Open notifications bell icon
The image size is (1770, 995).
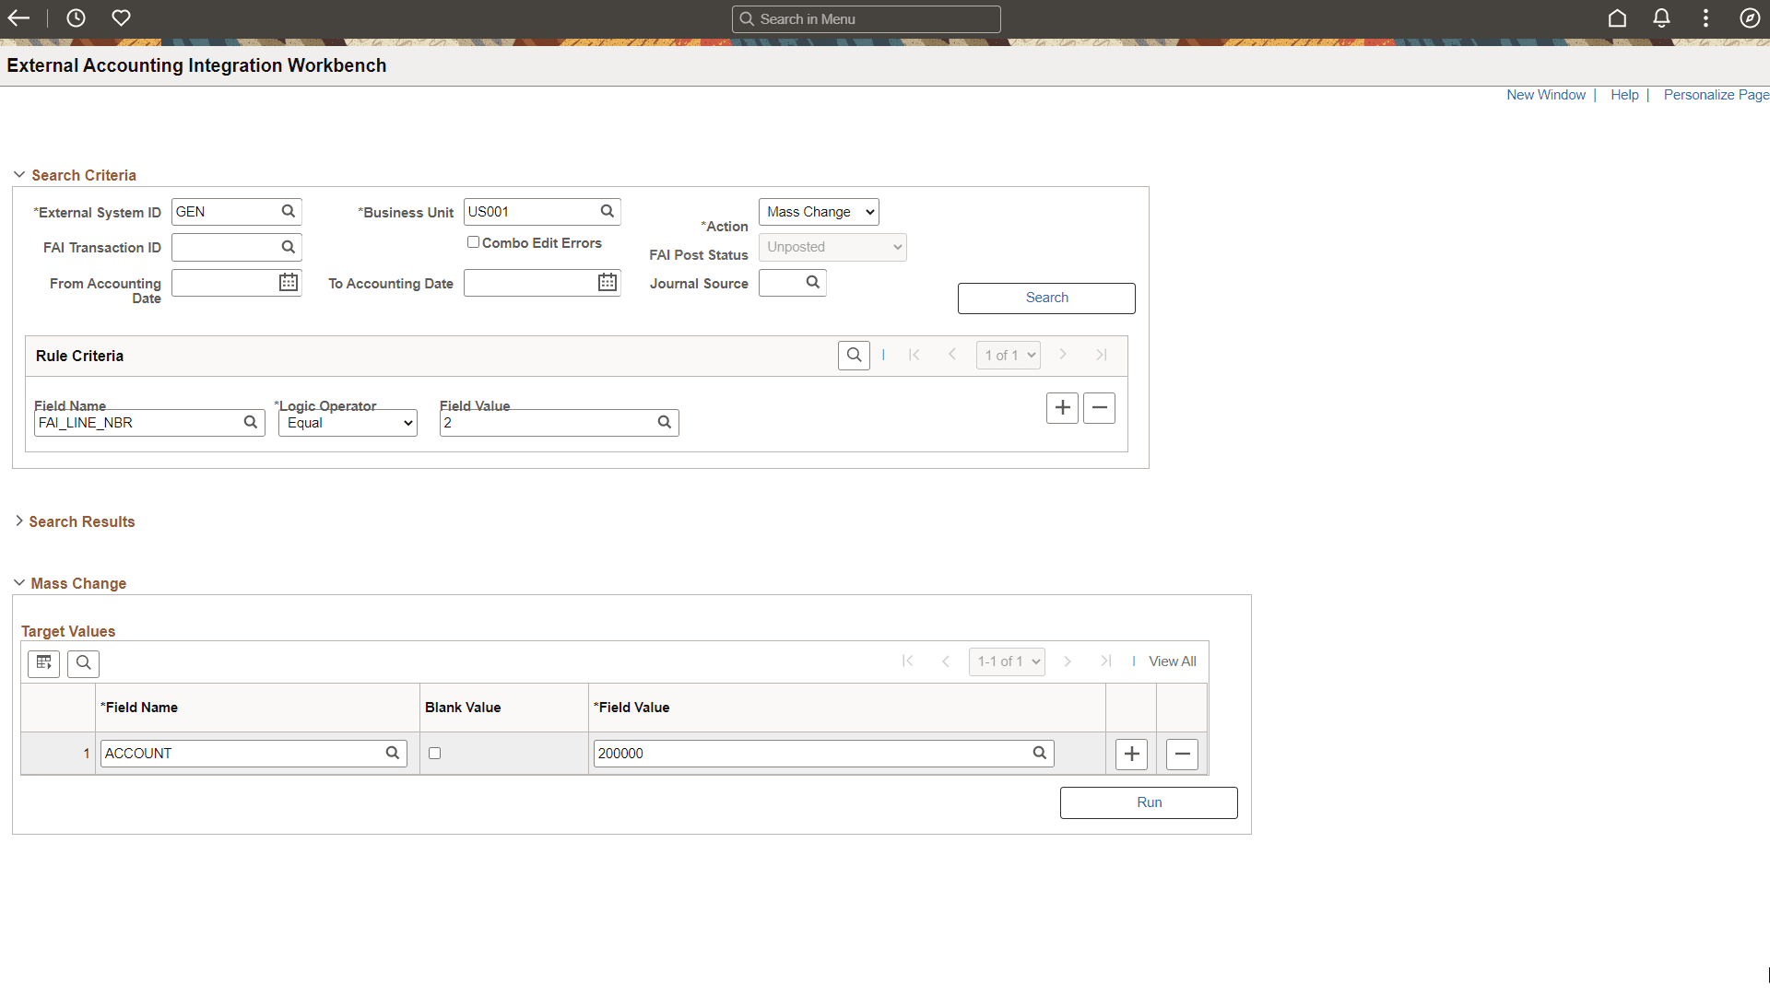[x=1661, y=18]
